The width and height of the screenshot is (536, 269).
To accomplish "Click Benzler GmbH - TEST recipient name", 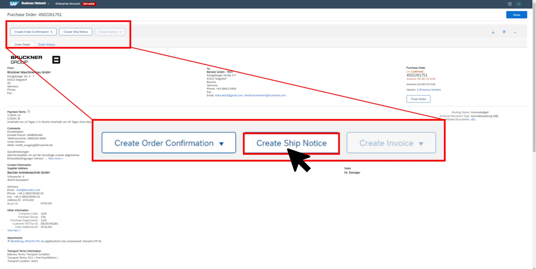I will [220, 72].
